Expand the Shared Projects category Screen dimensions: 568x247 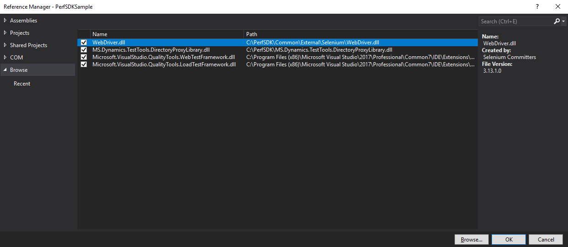(x=5, y=45)
